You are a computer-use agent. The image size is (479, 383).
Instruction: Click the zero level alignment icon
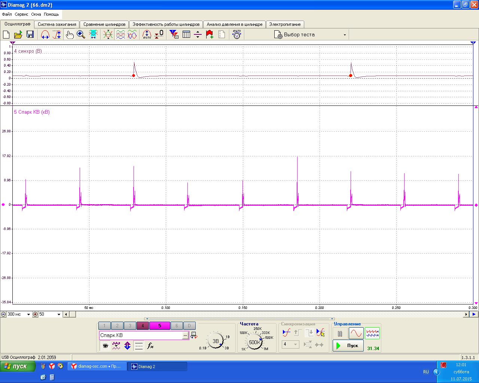pyautogui.click(x=159, y=35)
